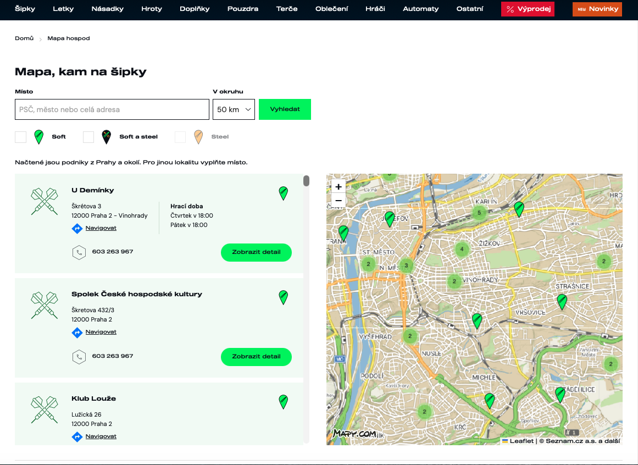Open the Terče menu item
Viewport: 638px width, 465px height.
click(287, 9)
